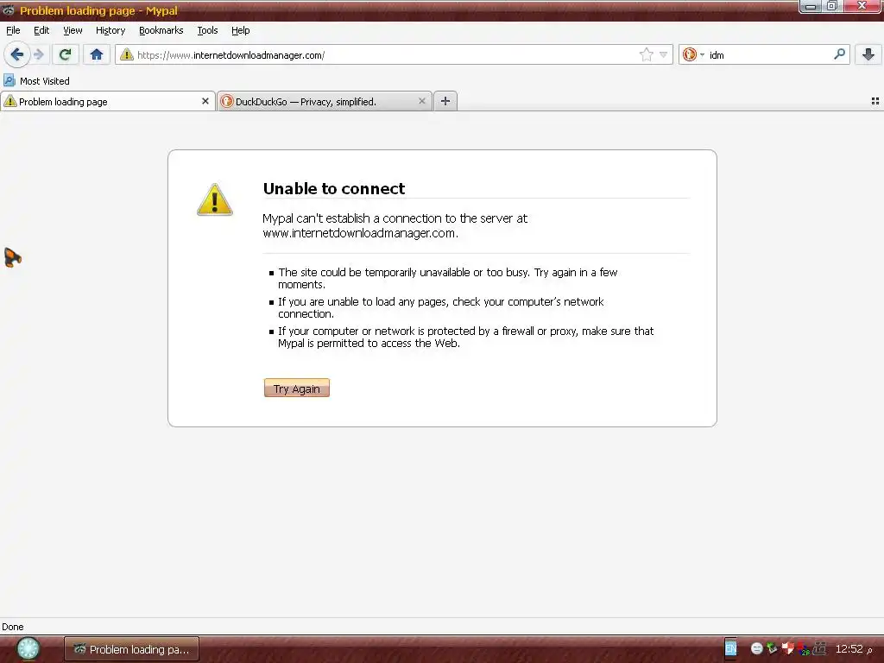
Task: Bookmark this page with the star
Action: [646, 54]
